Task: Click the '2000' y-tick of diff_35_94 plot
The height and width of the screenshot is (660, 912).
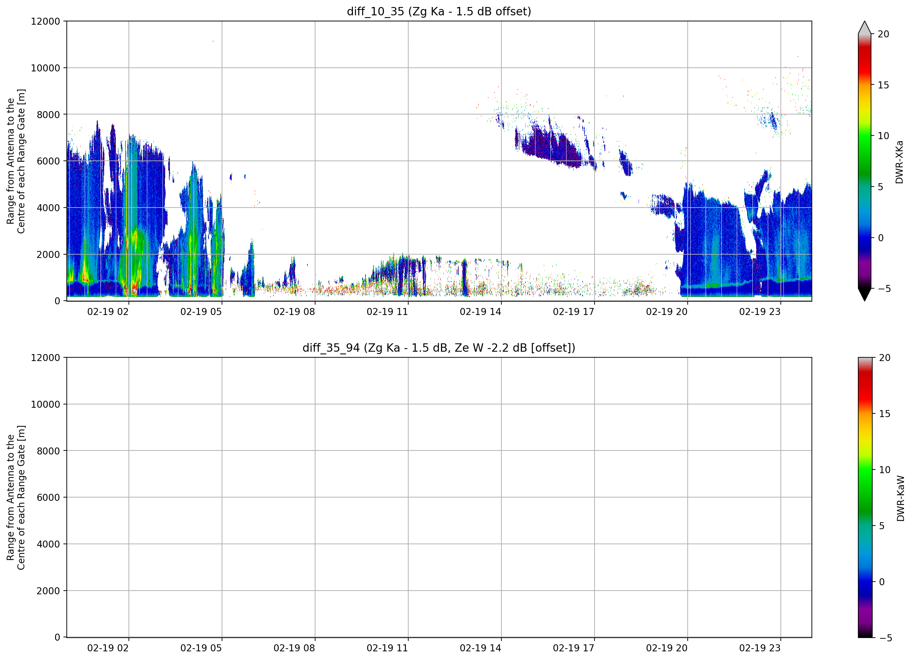Action: [48, 591]
